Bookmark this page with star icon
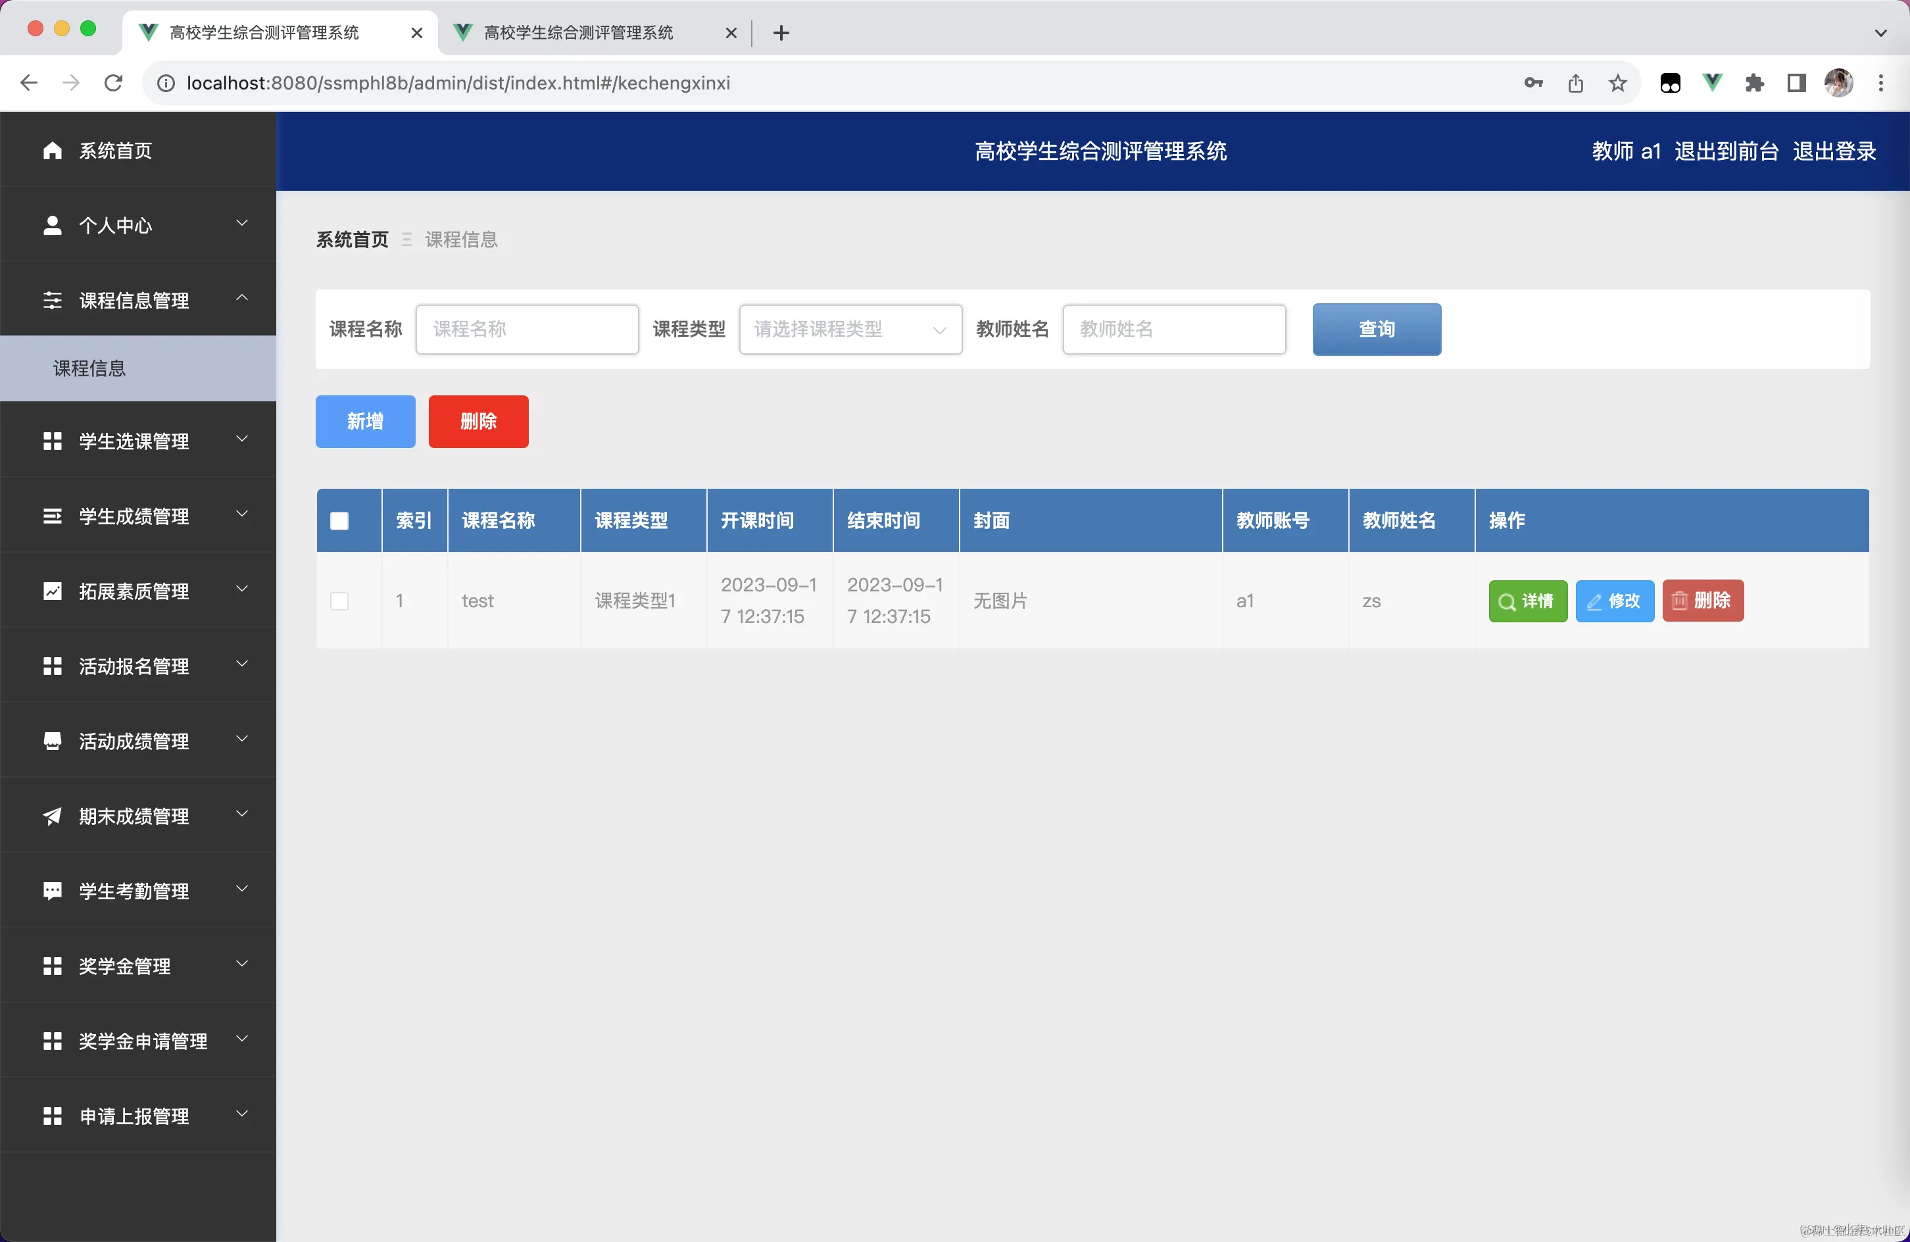1910x1242 pixels. 1617,83
